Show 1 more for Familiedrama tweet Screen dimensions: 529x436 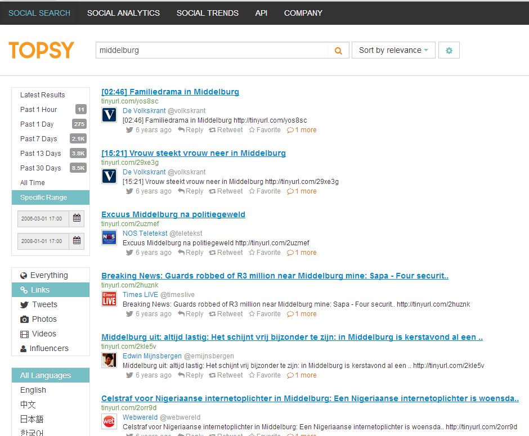[x=302, y=130]
